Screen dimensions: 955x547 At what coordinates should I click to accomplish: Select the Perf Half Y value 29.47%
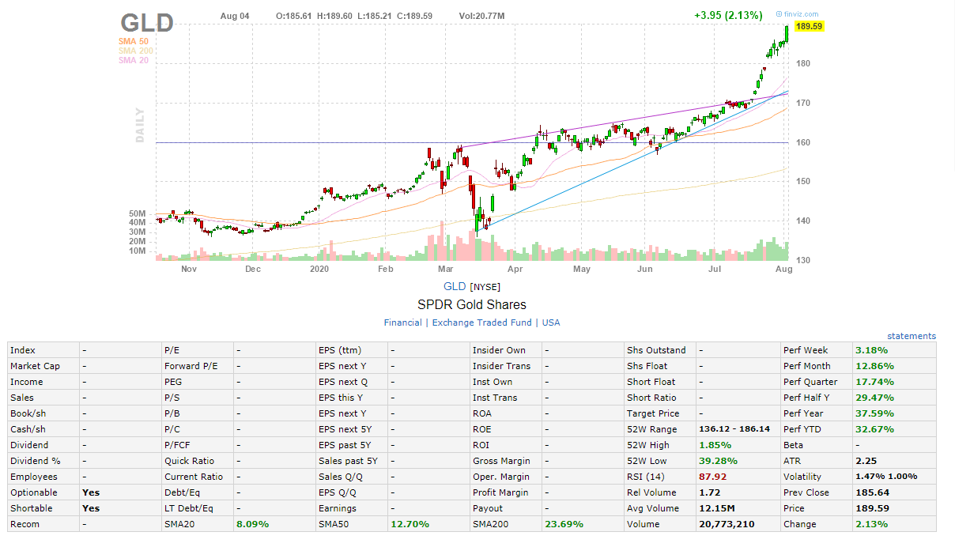[x=874, y=398]
